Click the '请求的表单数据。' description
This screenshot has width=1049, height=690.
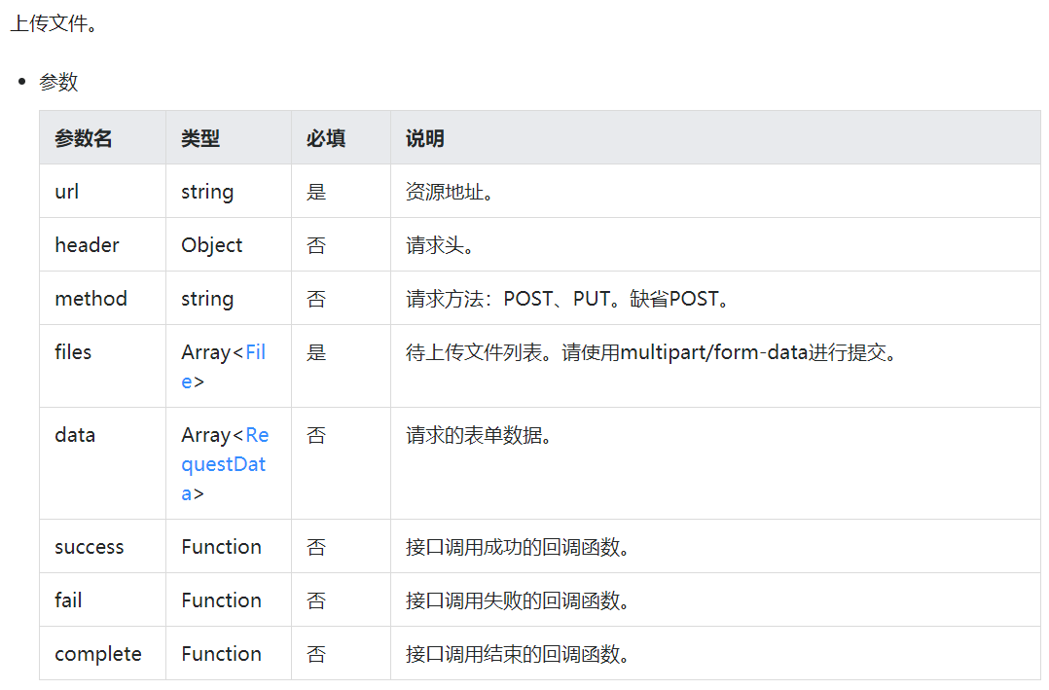tap(479, 436)
